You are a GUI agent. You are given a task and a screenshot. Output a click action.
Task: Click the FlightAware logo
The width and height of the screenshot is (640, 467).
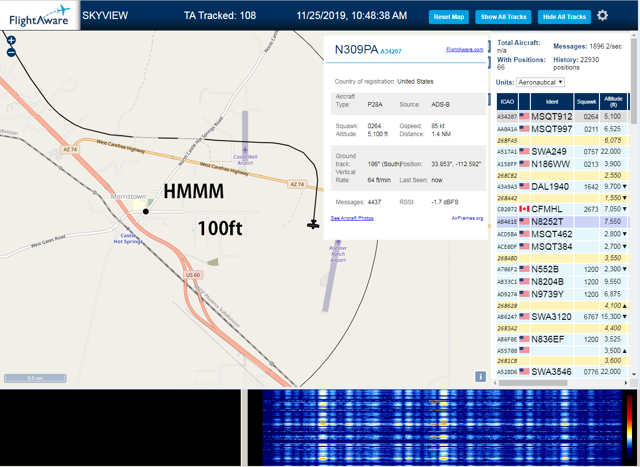[x=40, y=16]
